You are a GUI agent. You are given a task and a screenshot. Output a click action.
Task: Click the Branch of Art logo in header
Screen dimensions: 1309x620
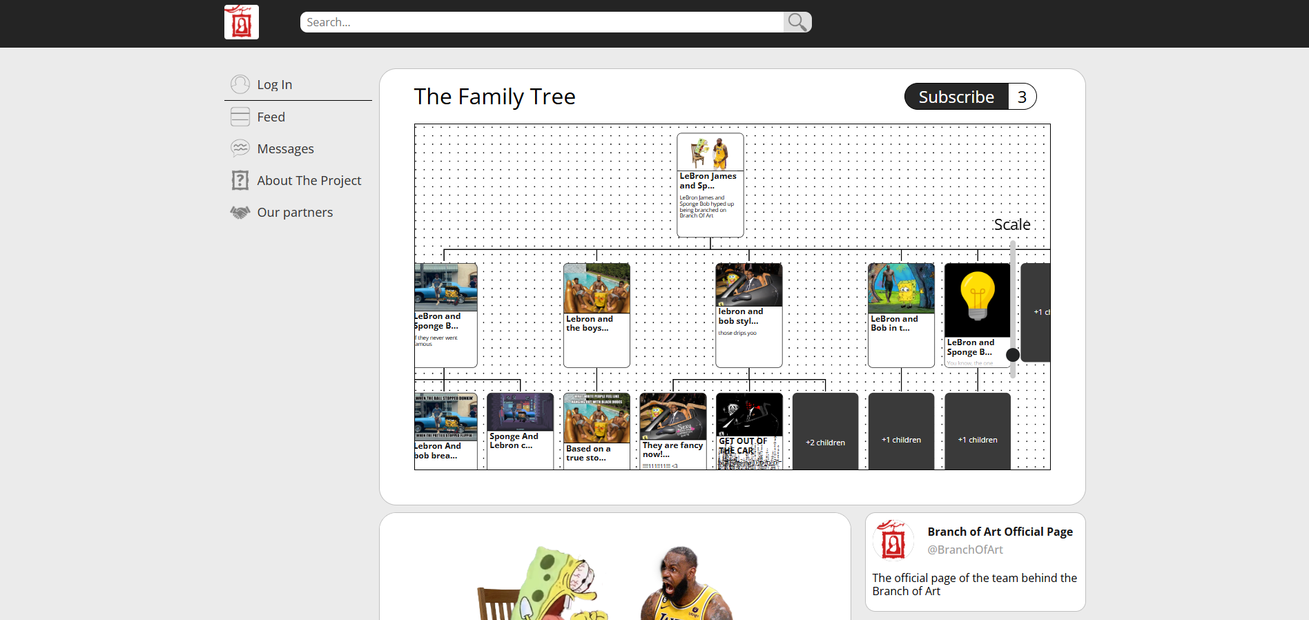point(242,22)
